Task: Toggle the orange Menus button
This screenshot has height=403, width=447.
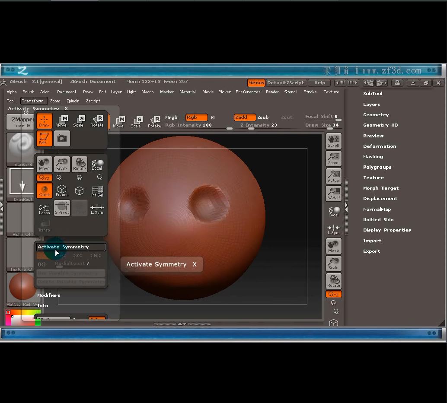Action: pyautogui.click(x=256, y=83)
